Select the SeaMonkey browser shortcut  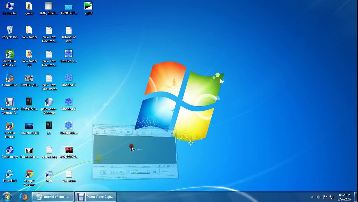(10, 152)
